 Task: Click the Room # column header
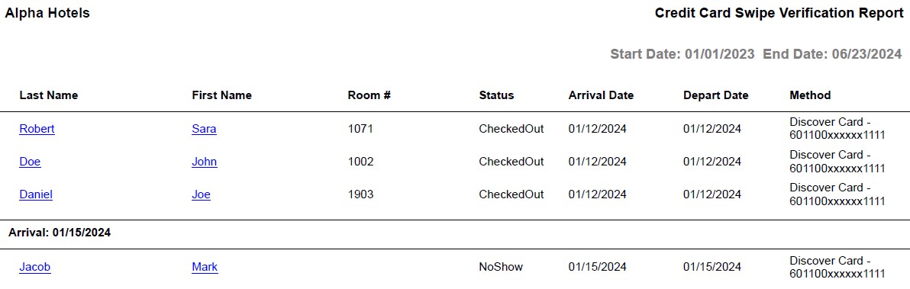(369, 95)
